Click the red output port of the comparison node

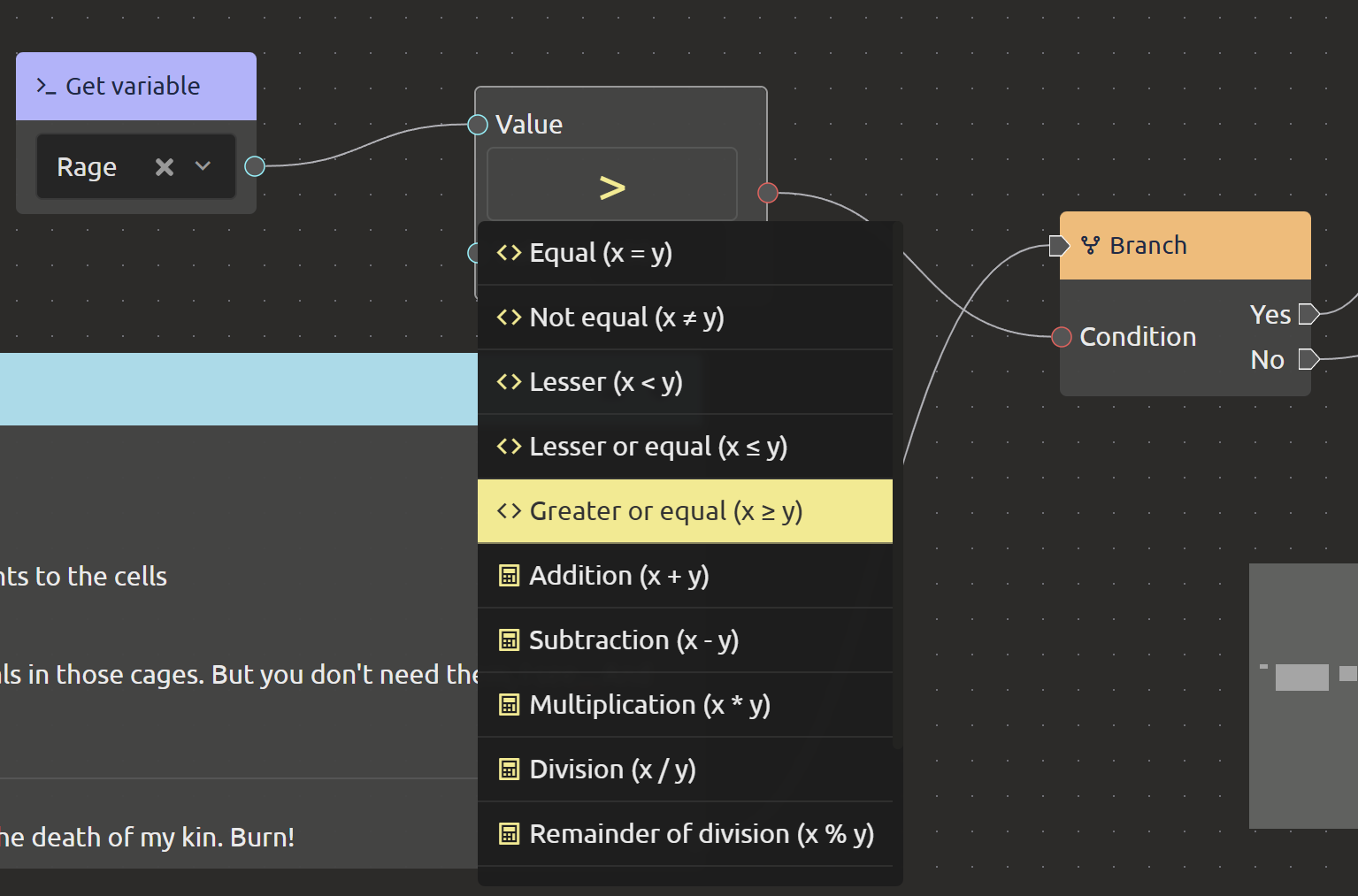[x=768, y=193]
